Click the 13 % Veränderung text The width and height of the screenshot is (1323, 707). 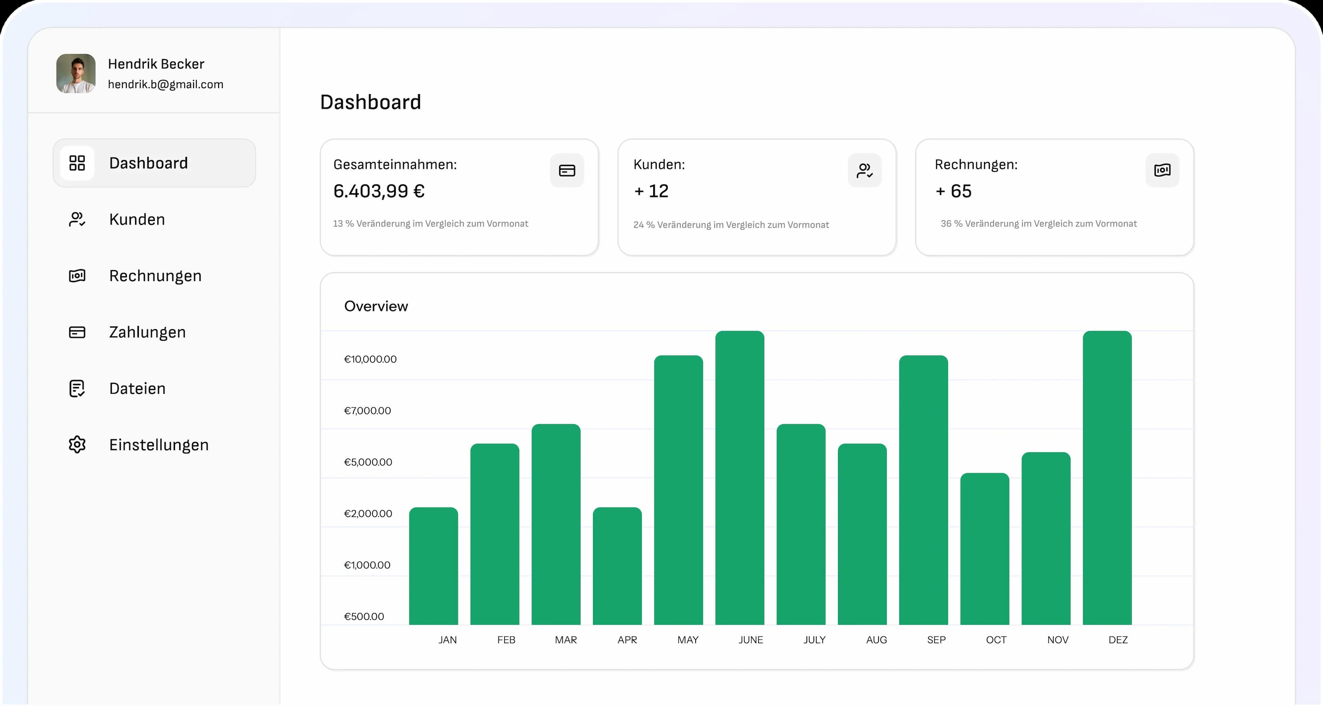tap(430, 223)
